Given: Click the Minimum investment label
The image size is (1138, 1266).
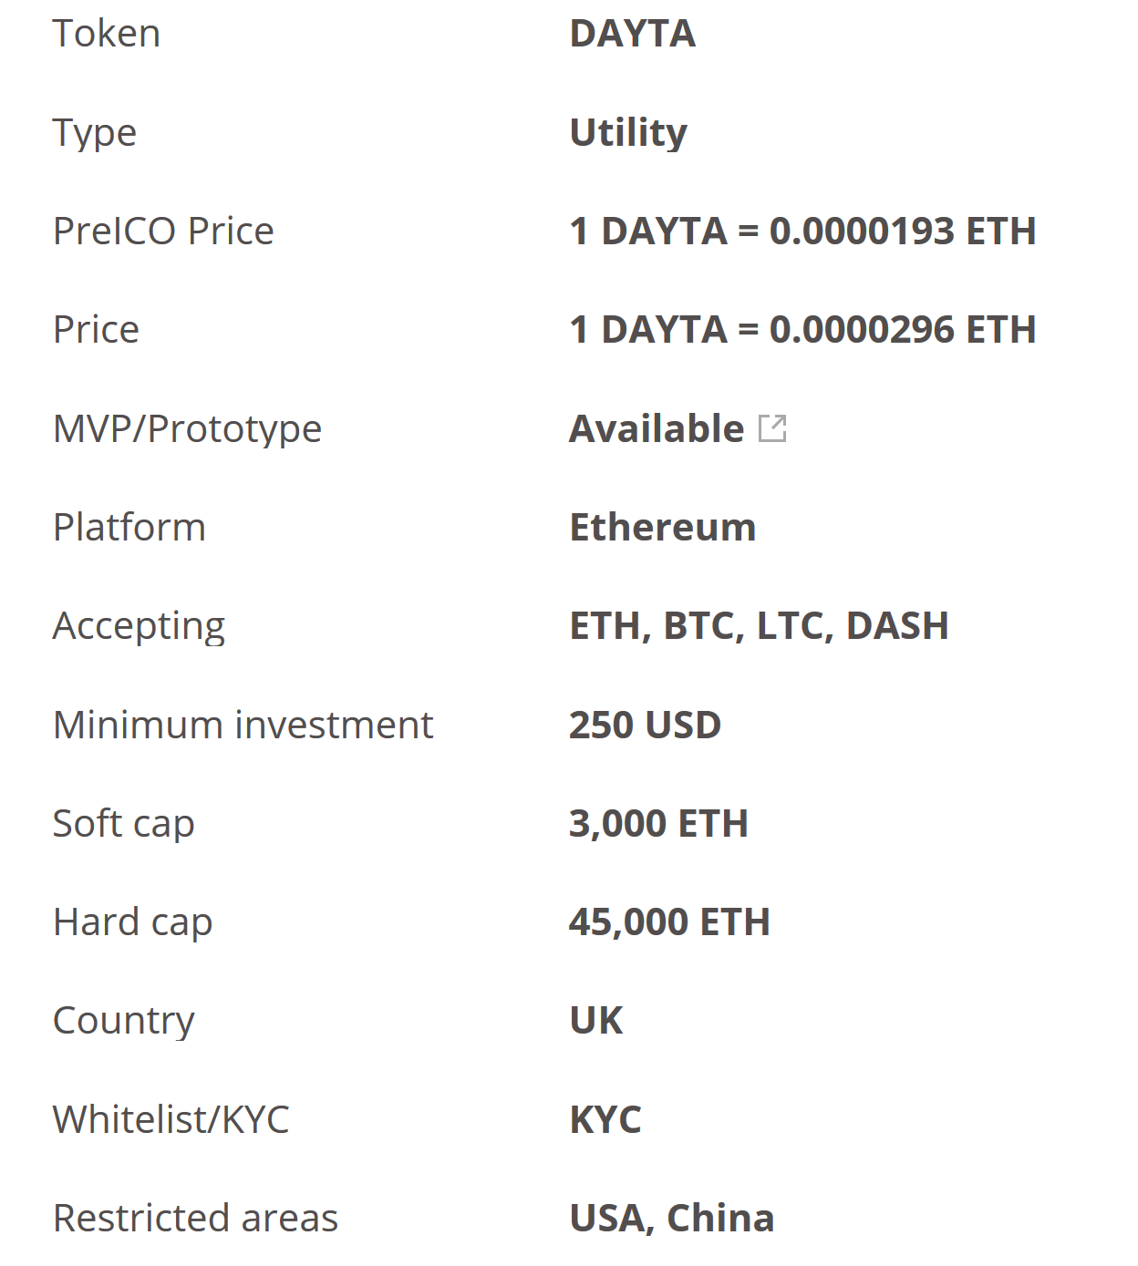Looking at the screenshot, I should [243, 726].
